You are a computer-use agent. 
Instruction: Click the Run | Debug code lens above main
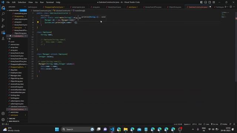[45, 16]
